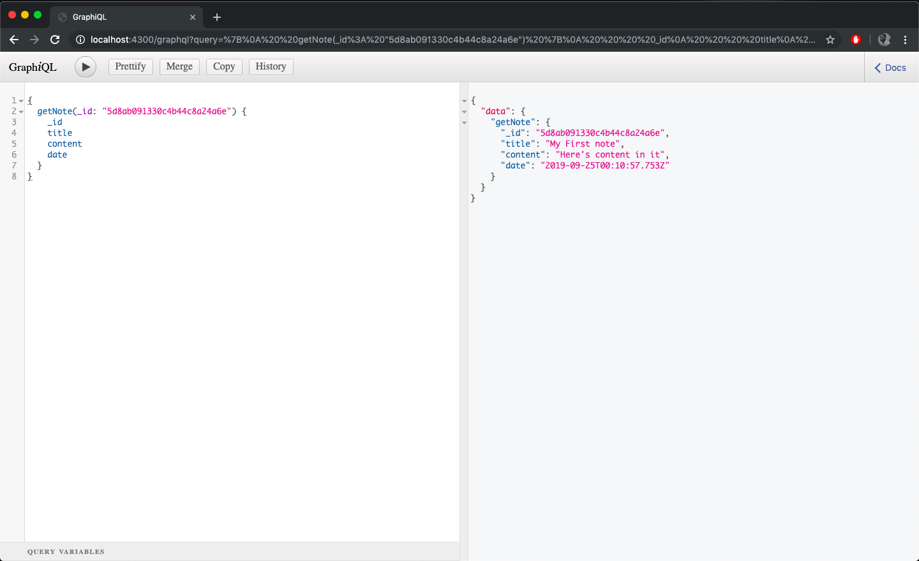The image size is (919, 561).
Task: Click the _id field on query line 3
Action: tap(55, 122)
